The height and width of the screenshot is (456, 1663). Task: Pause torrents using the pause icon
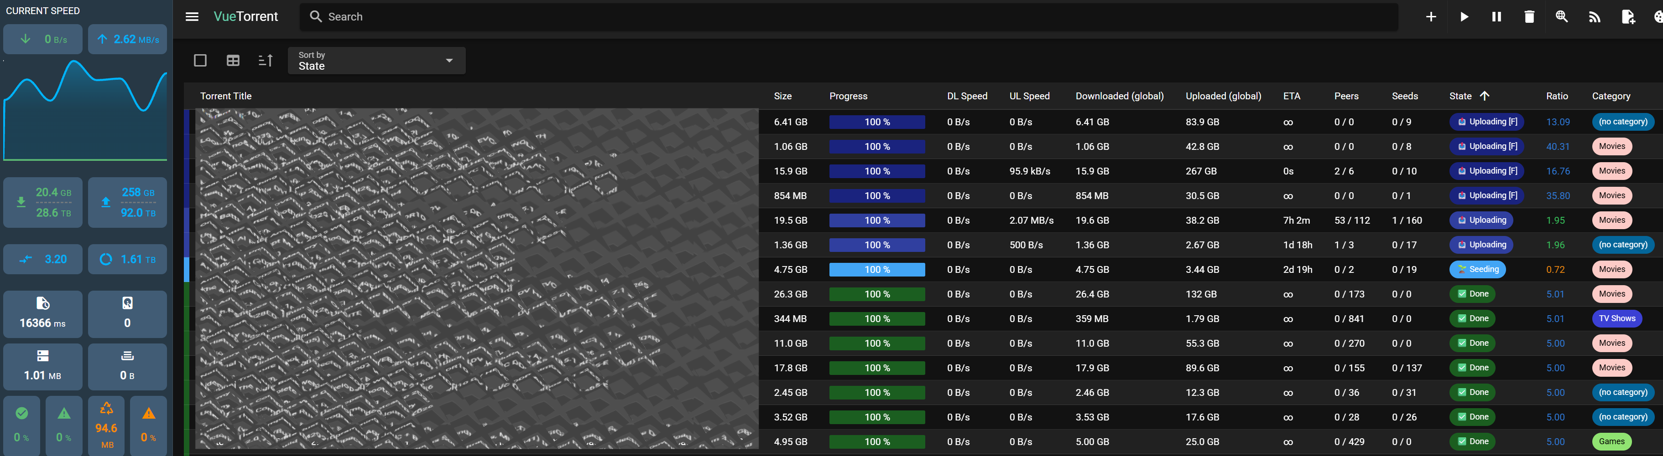click(x=1496, y=17)
